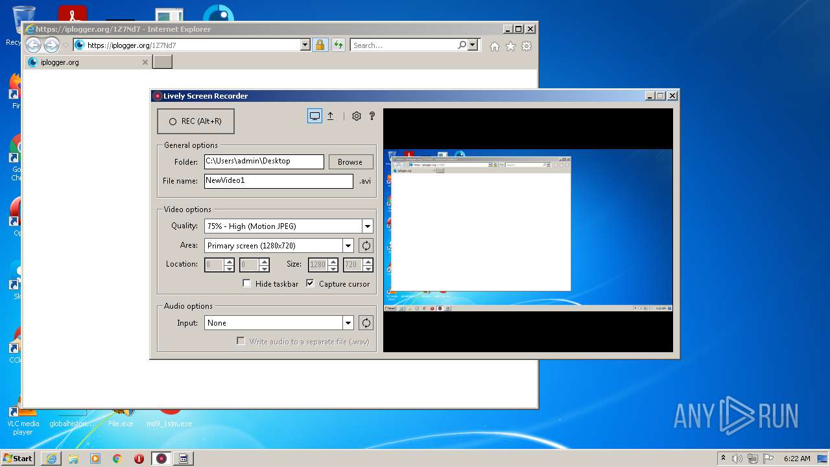Viewport: 830px width, 467px height.
Task: Select Lively Screen Recorder taskbar button
Action: tap(161, 459)
